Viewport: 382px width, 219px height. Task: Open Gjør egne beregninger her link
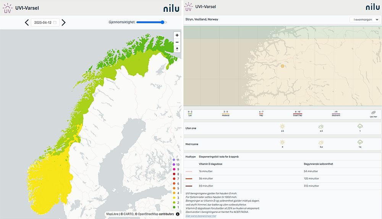point(201,216)
